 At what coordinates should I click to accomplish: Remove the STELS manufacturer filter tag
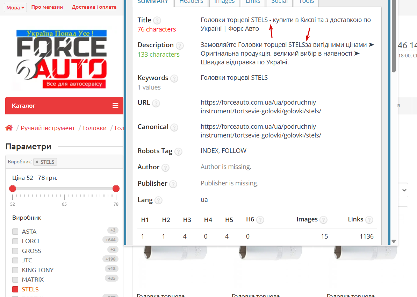37,162
